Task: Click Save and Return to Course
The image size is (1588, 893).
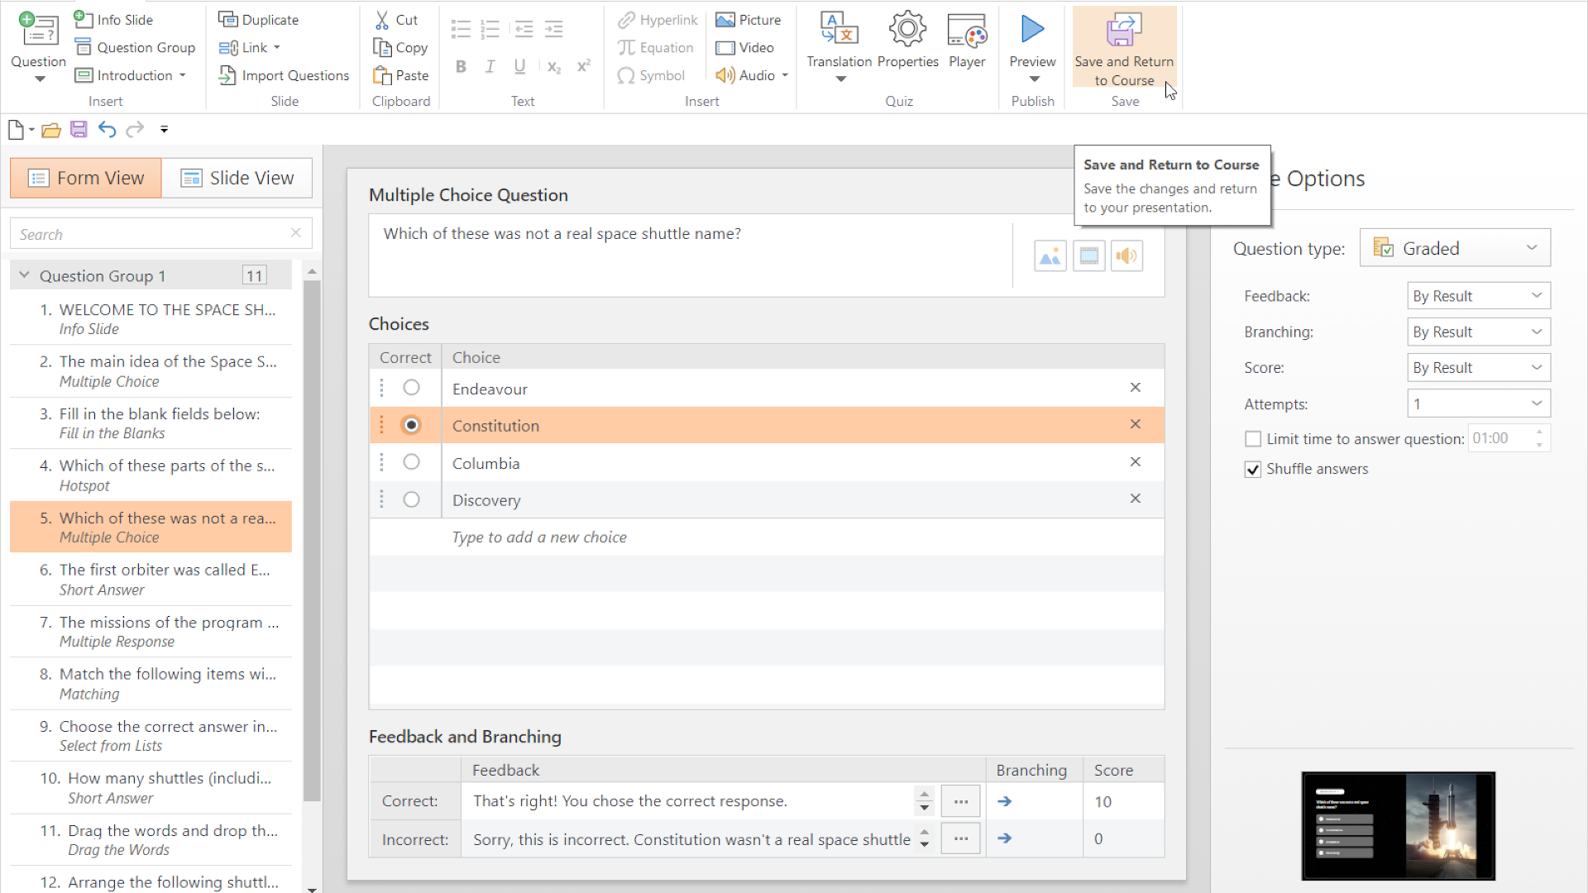Action: [1124, 48]
